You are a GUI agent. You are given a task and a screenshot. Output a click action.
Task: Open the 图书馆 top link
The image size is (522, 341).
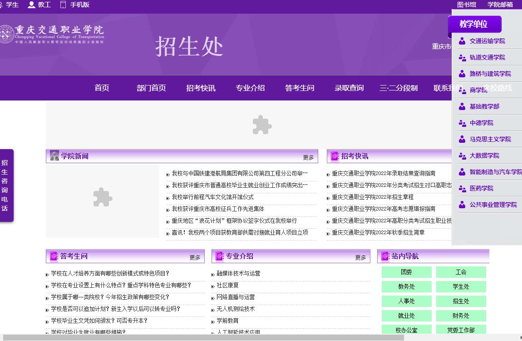[467, 5]
